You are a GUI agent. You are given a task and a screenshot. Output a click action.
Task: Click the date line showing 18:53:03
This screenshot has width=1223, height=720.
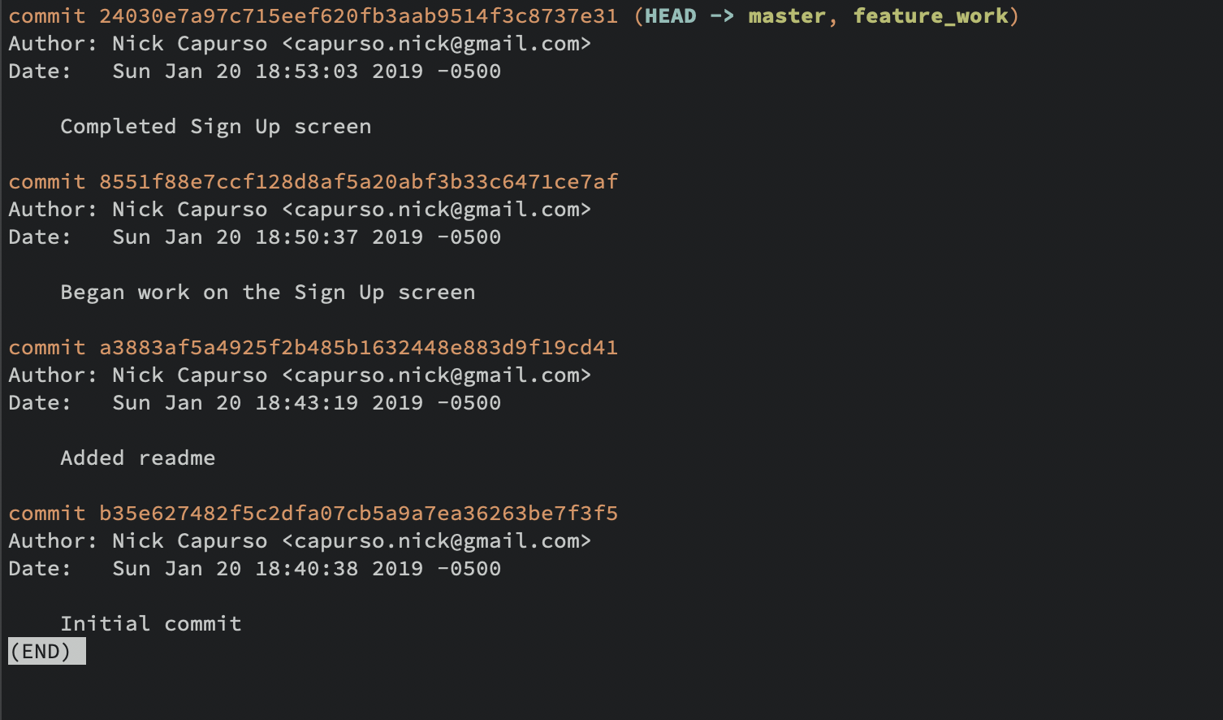pos(255,72)
